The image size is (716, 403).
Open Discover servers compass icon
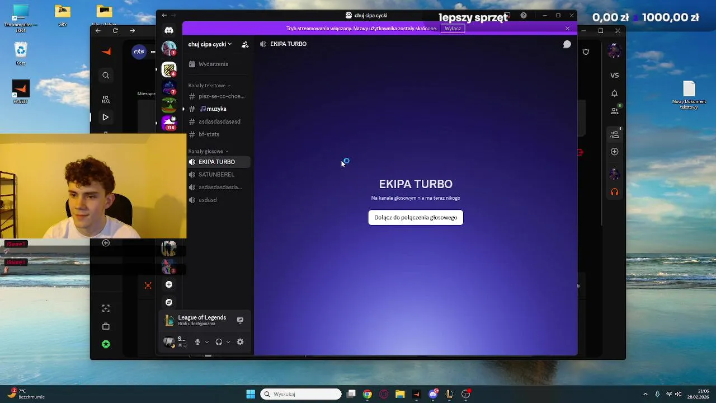(169, 302)
